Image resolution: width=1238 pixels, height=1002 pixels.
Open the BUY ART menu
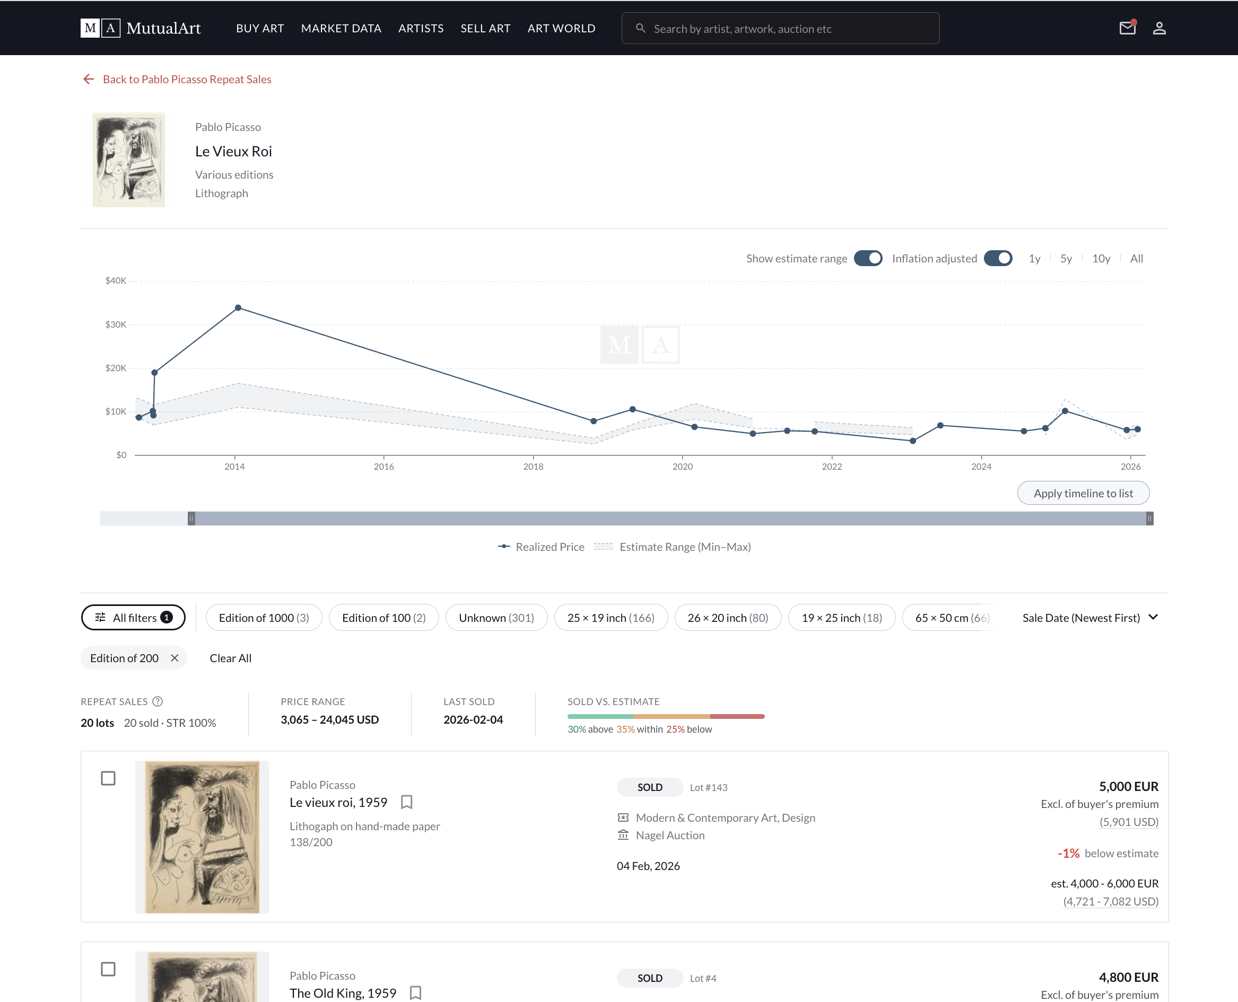tap(260, 28)
